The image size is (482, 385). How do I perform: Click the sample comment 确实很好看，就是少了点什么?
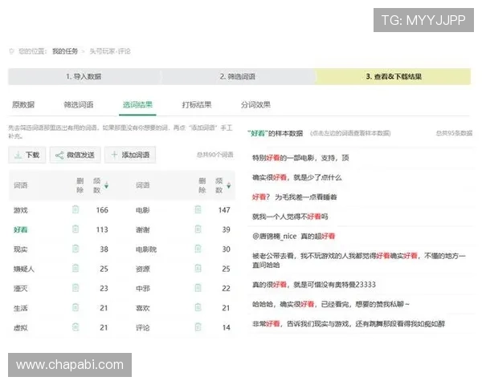point(297,177)
